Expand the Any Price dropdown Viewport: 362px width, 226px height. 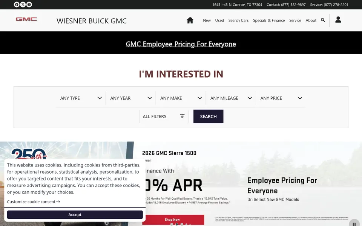281,98
